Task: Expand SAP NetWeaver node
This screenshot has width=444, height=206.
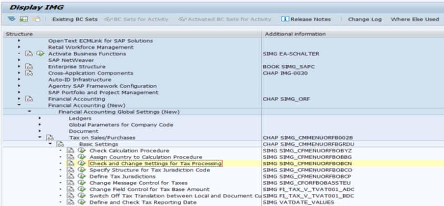Action: coord(19,60)
